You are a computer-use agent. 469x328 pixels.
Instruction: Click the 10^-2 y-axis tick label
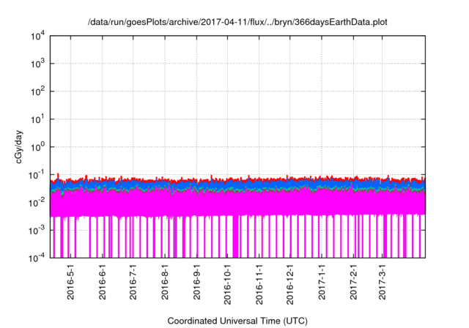(x=37, y=203)
